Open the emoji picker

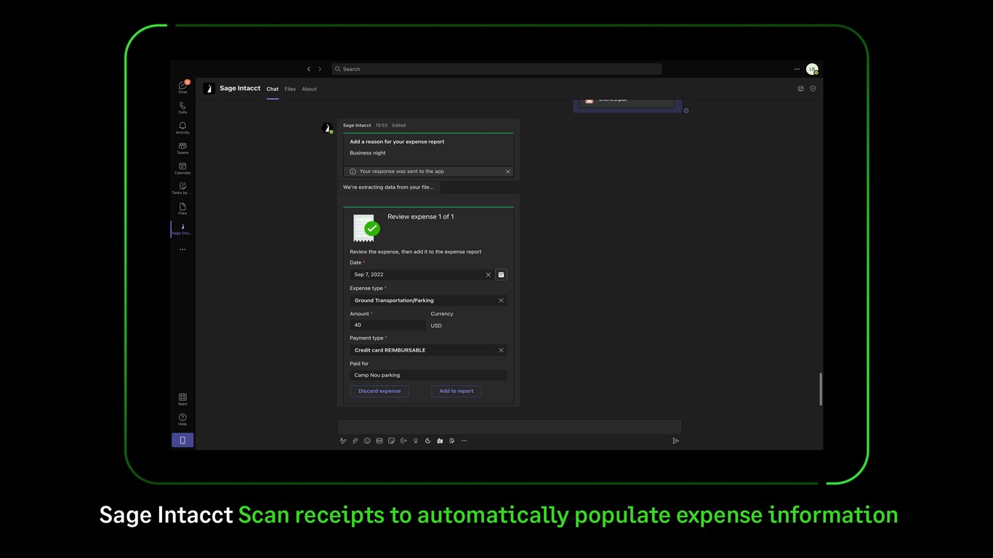(x=367, y=441)
